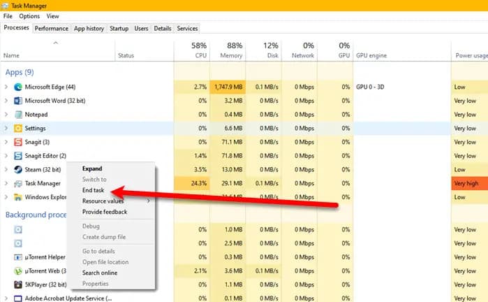Click the Notepad app icon
488x302 pixels.
[x=18, y=115]
